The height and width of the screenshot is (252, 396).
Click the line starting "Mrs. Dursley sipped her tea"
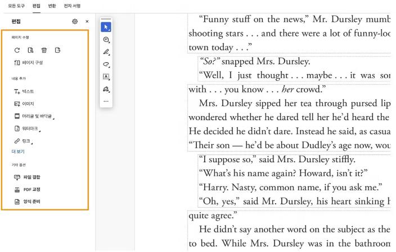coord(295,103)
